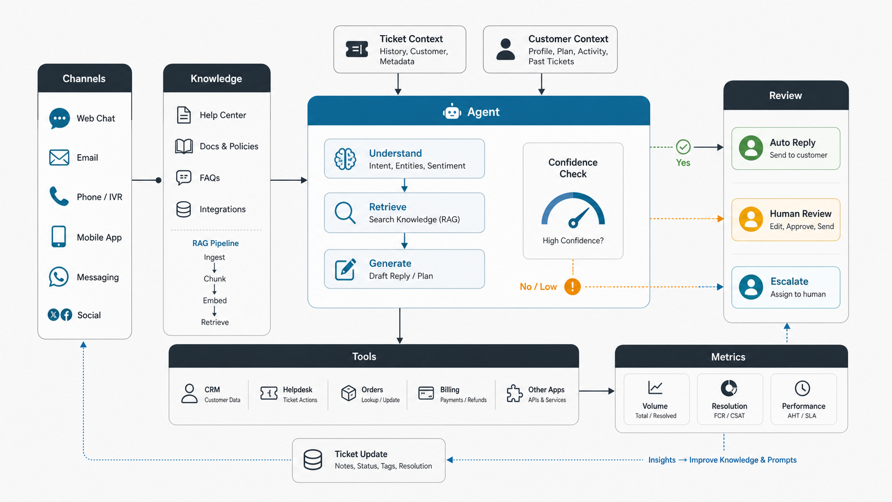This screenshot has height=502, width=892.
Task: Click the Helpdesk ticket icon
Action: pos(269,394)
